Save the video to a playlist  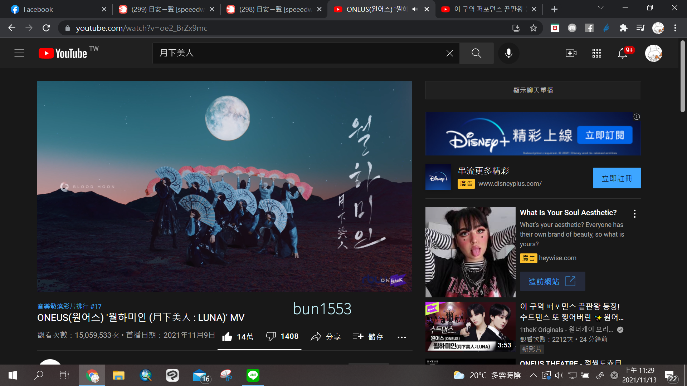pyautogui.click(x=368, y=337)
